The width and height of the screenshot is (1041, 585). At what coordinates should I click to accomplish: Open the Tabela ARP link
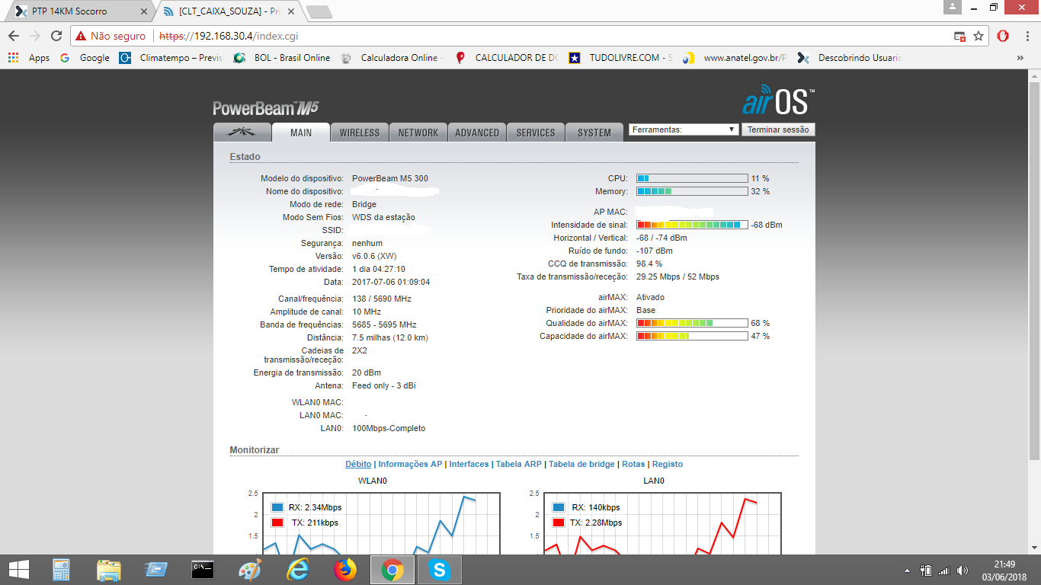coord(519,464)
